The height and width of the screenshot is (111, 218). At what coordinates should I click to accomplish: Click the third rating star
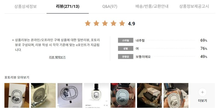pos(105,23)
